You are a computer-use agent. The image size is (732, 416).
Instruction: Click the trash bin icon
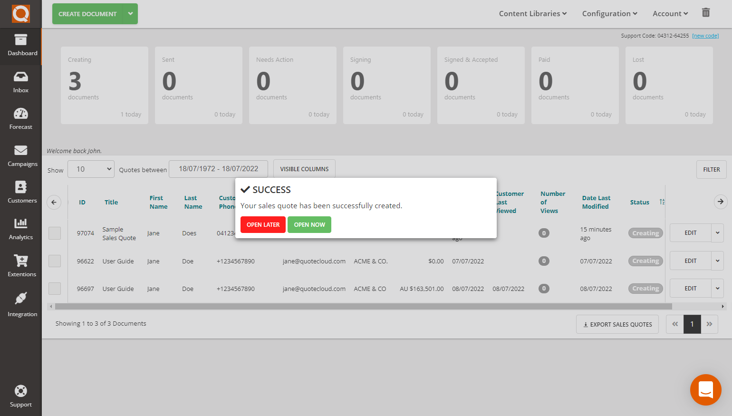706,13
